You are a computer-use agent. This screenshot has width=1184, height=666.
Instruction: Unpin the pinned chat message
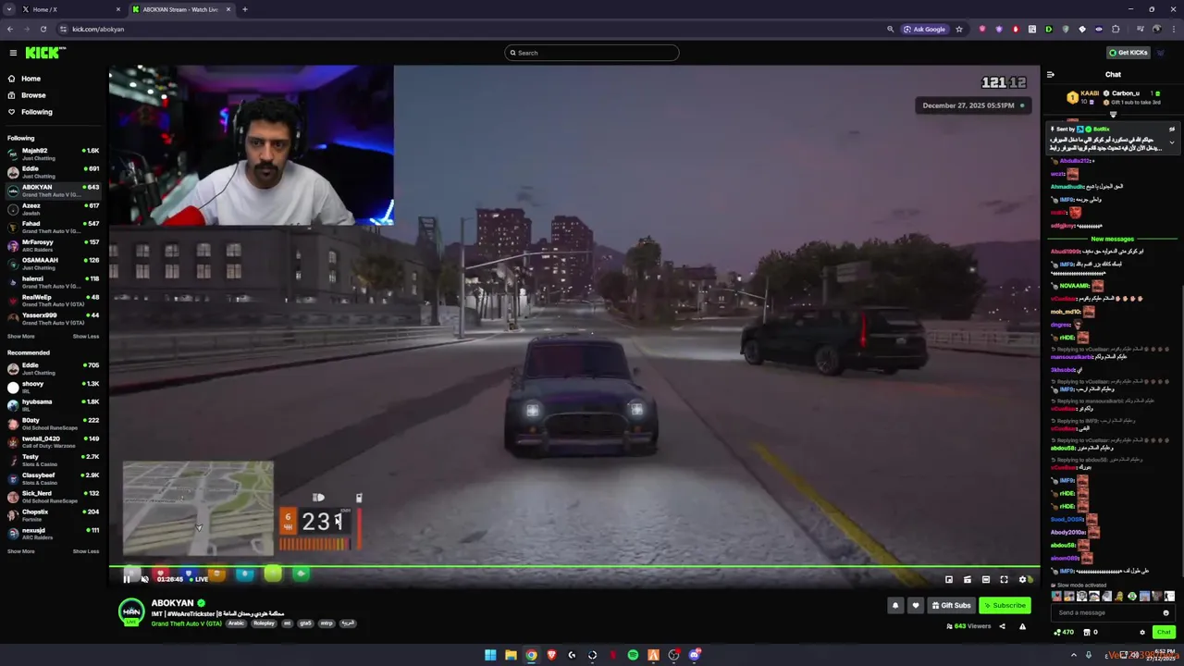[1172, 129]
